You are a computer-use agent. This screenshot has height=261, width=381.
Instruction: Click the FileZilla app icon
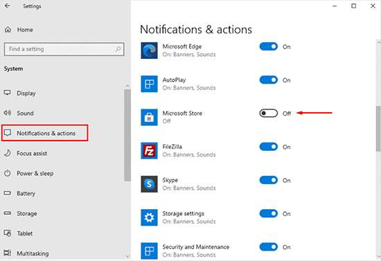tap(149, 151)
